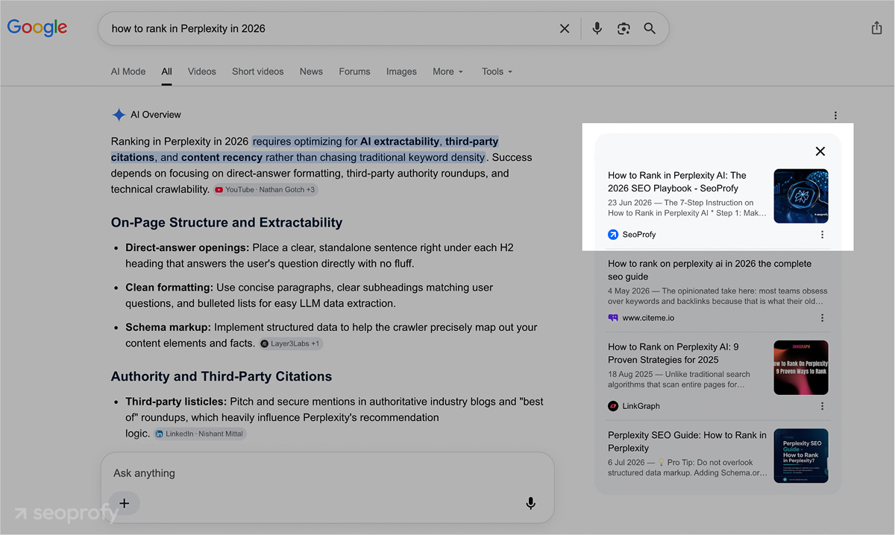Click the search query input field
Screen dimensions: 895x535
(x=328, y=28)
